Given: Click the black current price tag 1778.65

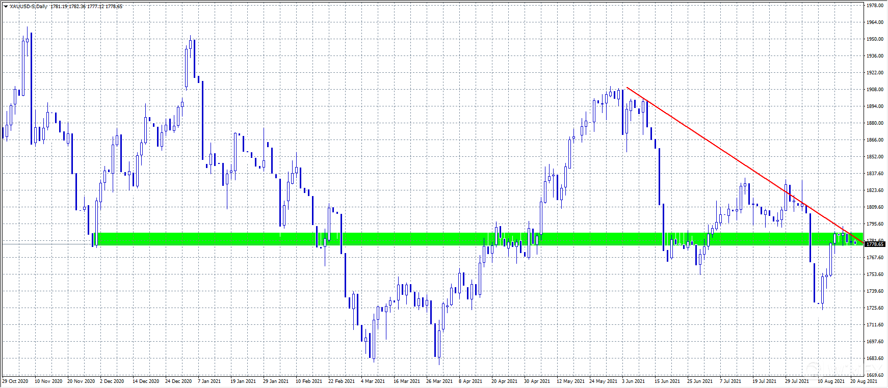Looking at the screenshot, I should [x=875, y=244].
